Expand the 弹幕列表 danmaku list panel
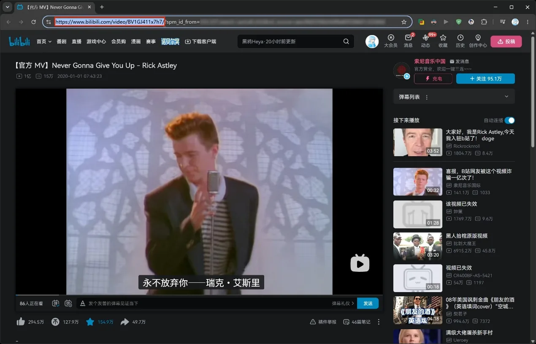The image size is (536, 344). coord(506,97)
